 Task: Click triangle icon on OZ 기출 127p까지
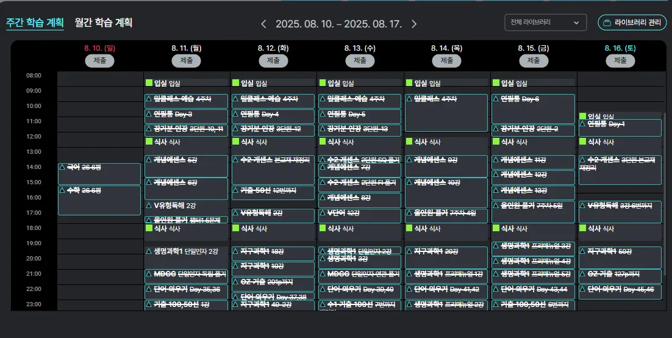coord(583,274)
